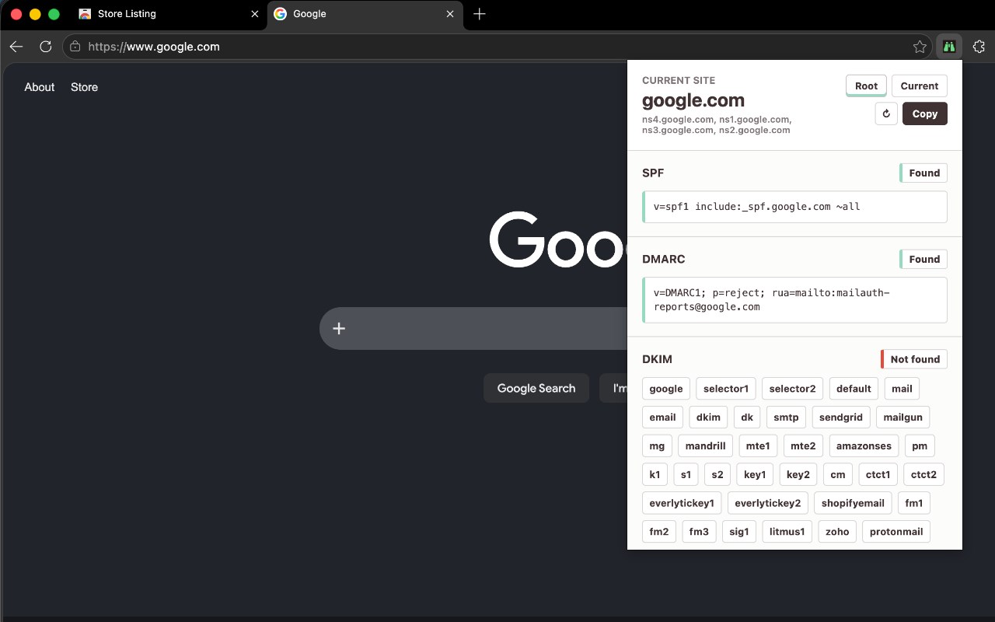Click the dk selector chip
The height and width of the screenshot is (622, 995).
point(747,418)
